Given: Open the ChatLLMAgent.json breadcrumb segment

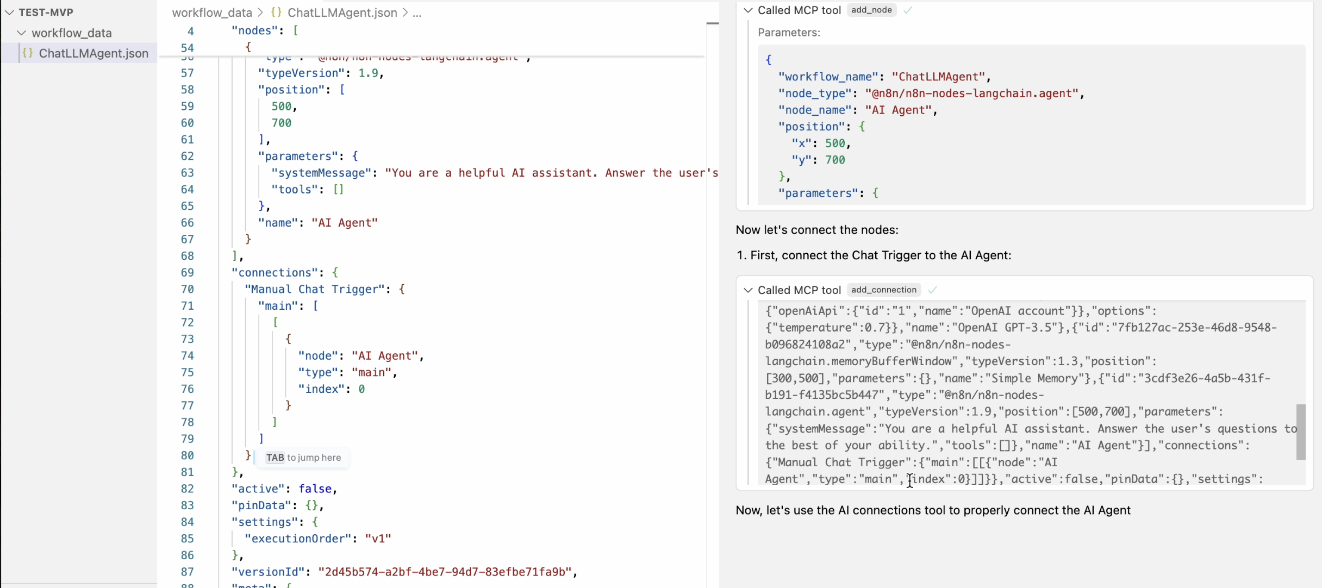Looking at the screenshot, I should pos(342,12).
